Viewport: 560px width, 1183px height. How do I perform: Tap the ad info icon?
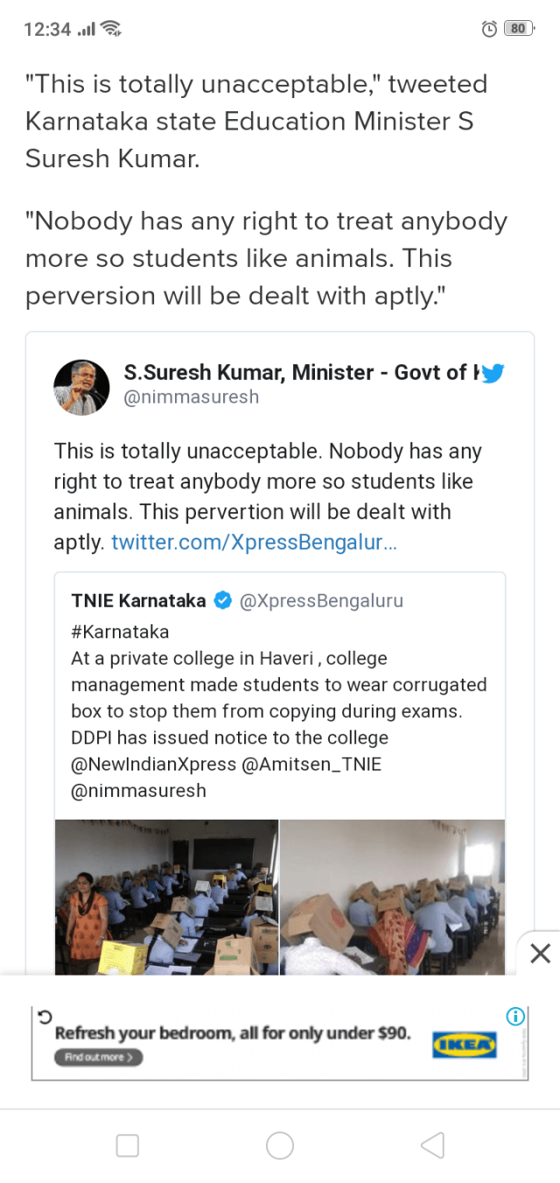(x=515, y=1017)
